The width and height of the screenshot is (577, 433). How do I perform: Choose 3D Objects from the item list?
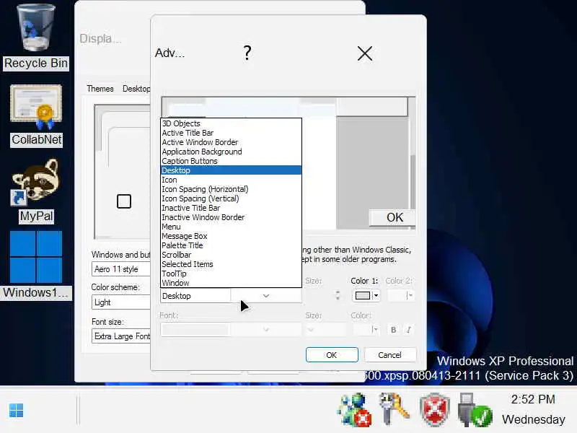click(231, 123)
